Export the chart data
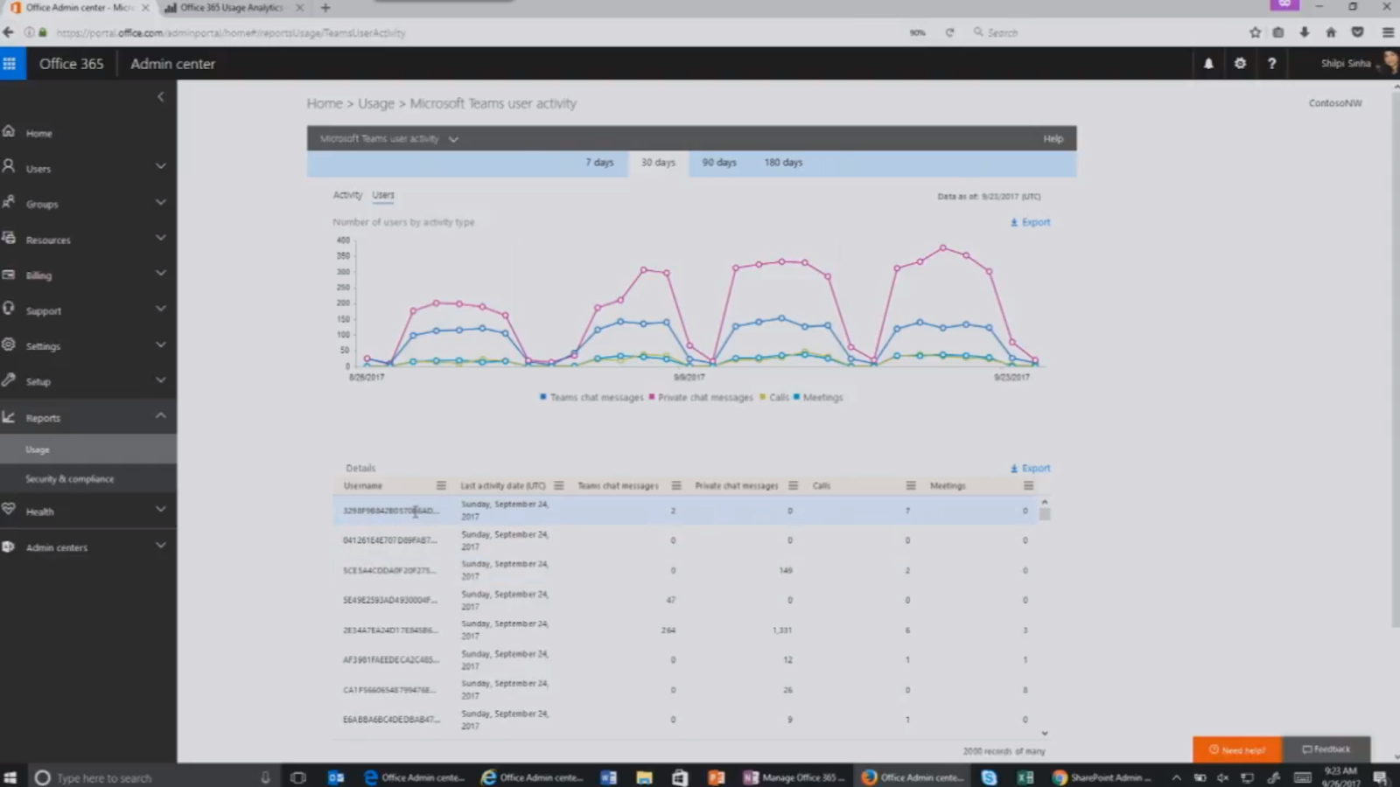Viewport: 1400px width, 787px height. pyautogui.click(x=1031, y=223)
